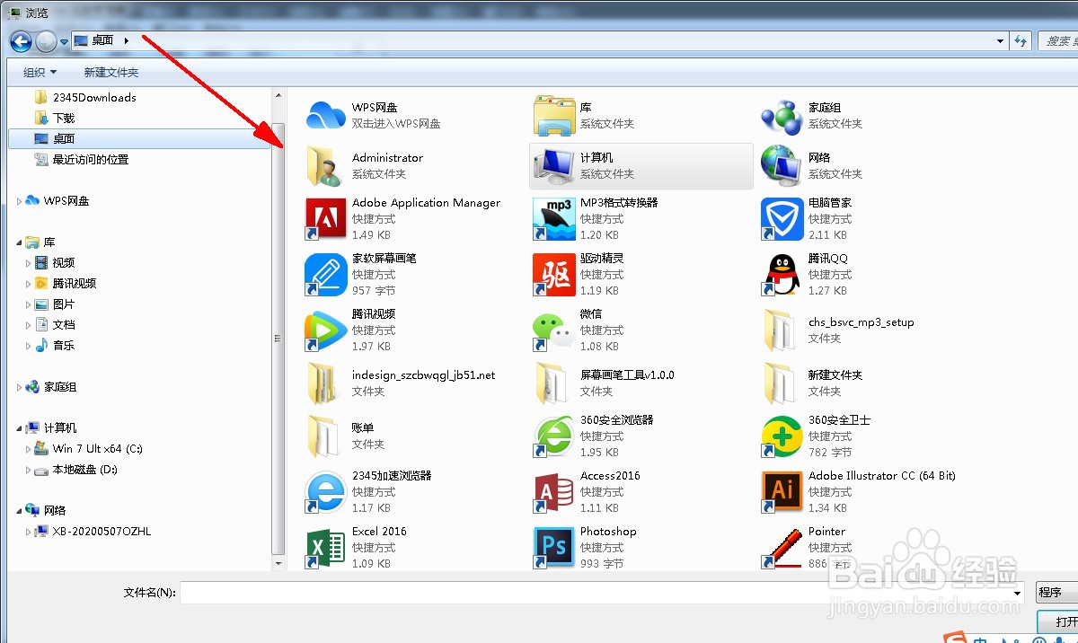Select the 微信 WeChat shortcut icon
The height and width of the screenshot is (643, 1078).
click(554, 330)
